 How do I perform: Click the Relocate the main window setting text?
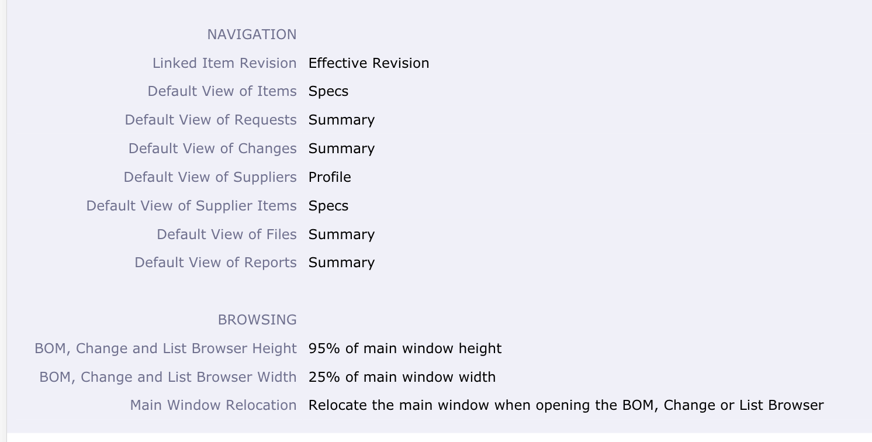[566, 406]
